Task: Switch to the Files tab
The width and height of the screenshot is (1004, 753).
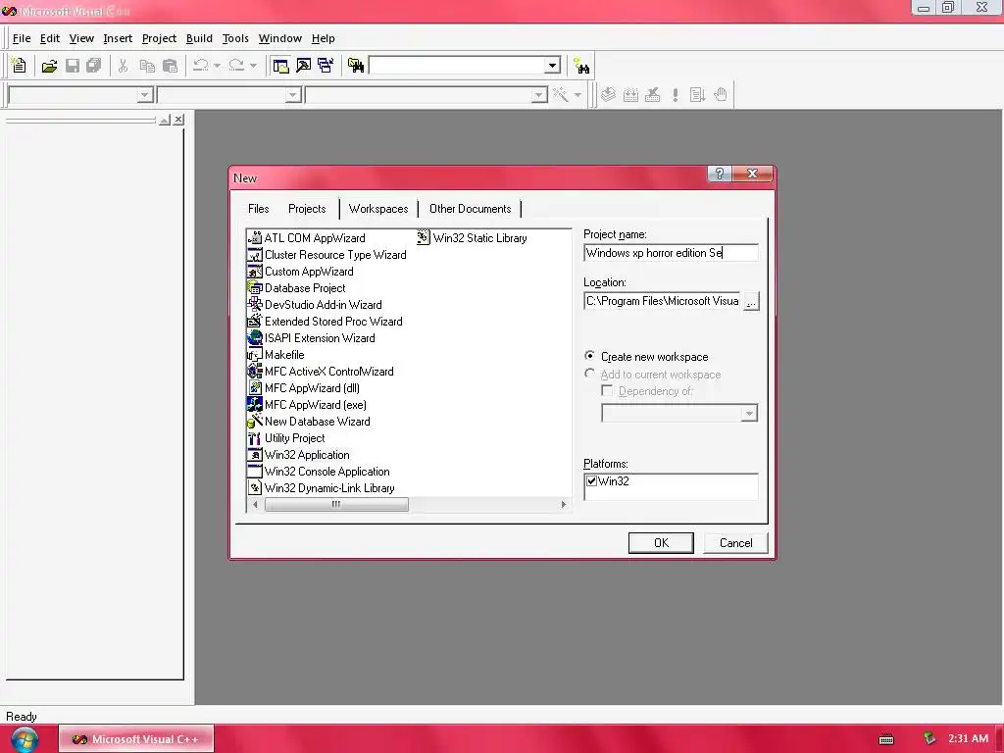Action: [x=258, y=209]
